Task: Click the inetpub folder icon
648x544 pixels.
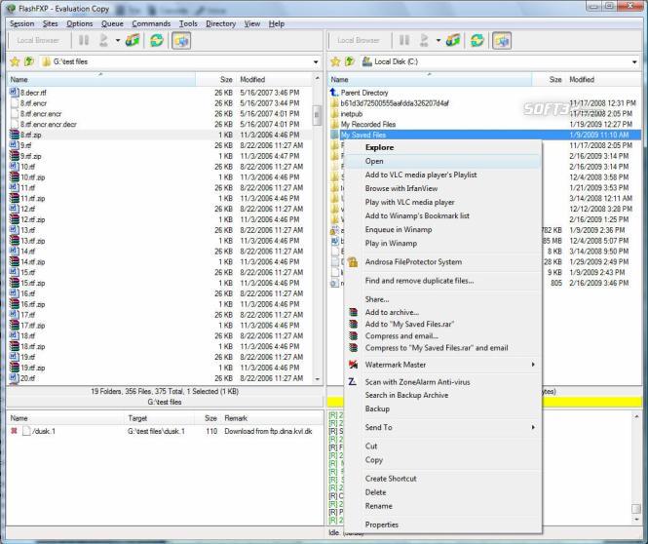Action: 334,114
